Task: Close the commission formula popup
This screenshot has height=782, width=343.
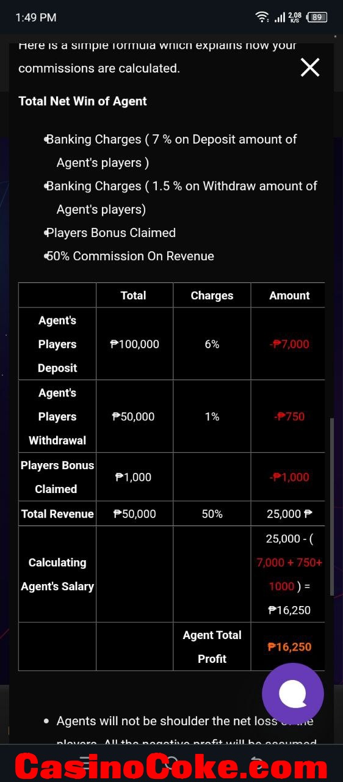Action: pyautogui.click(x=310, y=67)
